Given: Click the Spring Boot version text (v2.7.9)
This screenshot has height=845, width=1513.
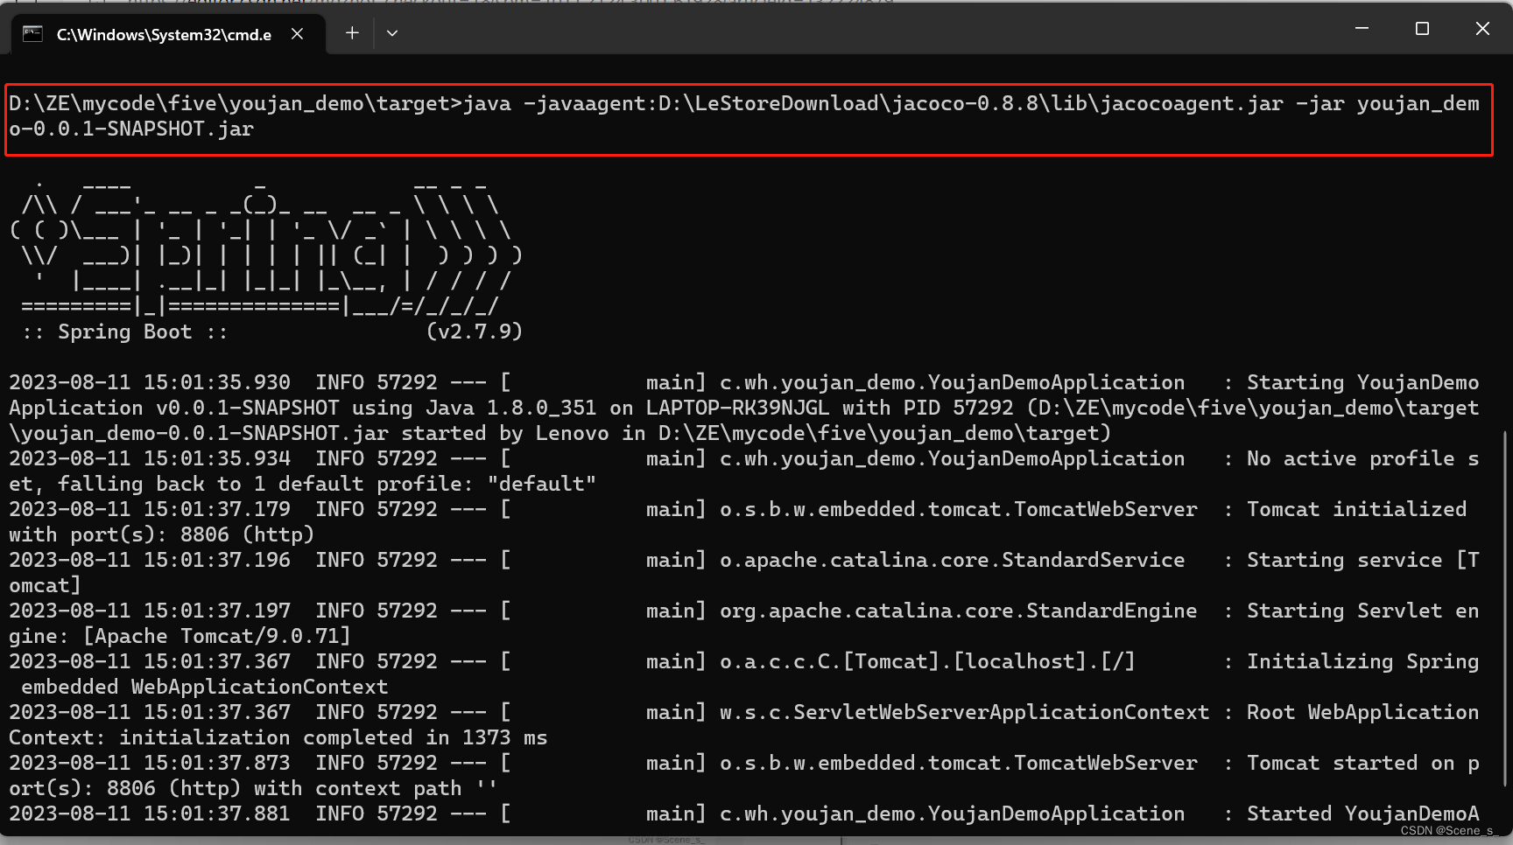Looking at the screenshot, I should (x=474, y=331).
